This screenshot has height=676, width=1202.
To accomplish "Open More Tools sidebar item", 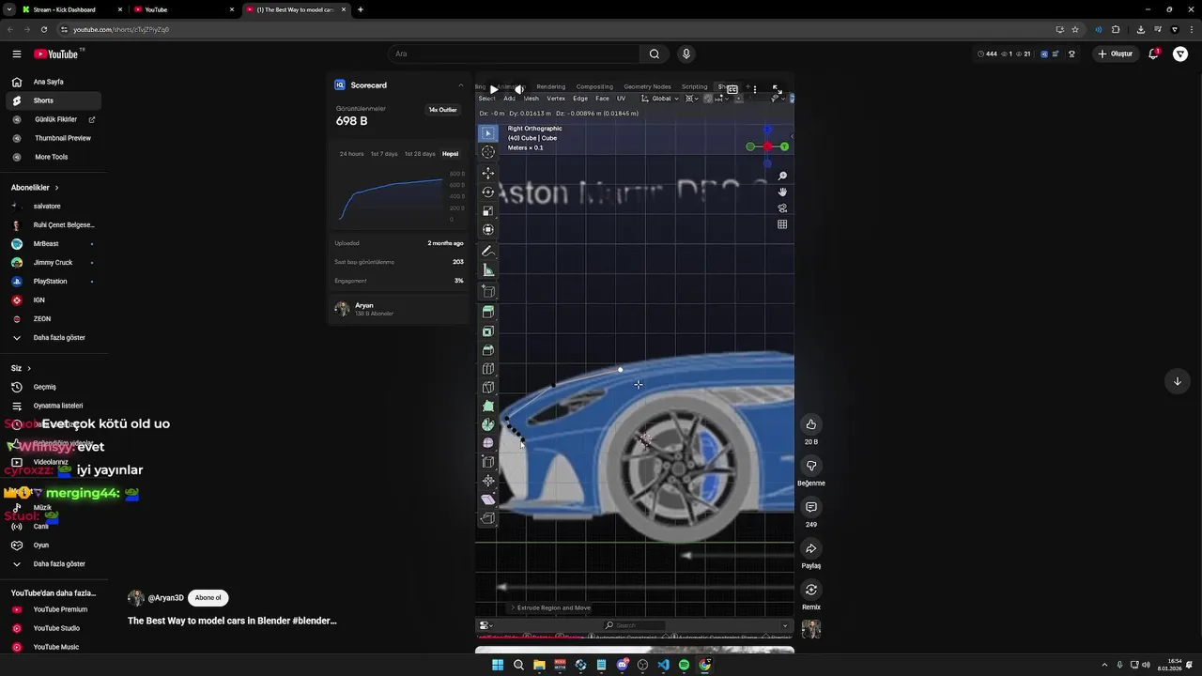I will [54, 157].
